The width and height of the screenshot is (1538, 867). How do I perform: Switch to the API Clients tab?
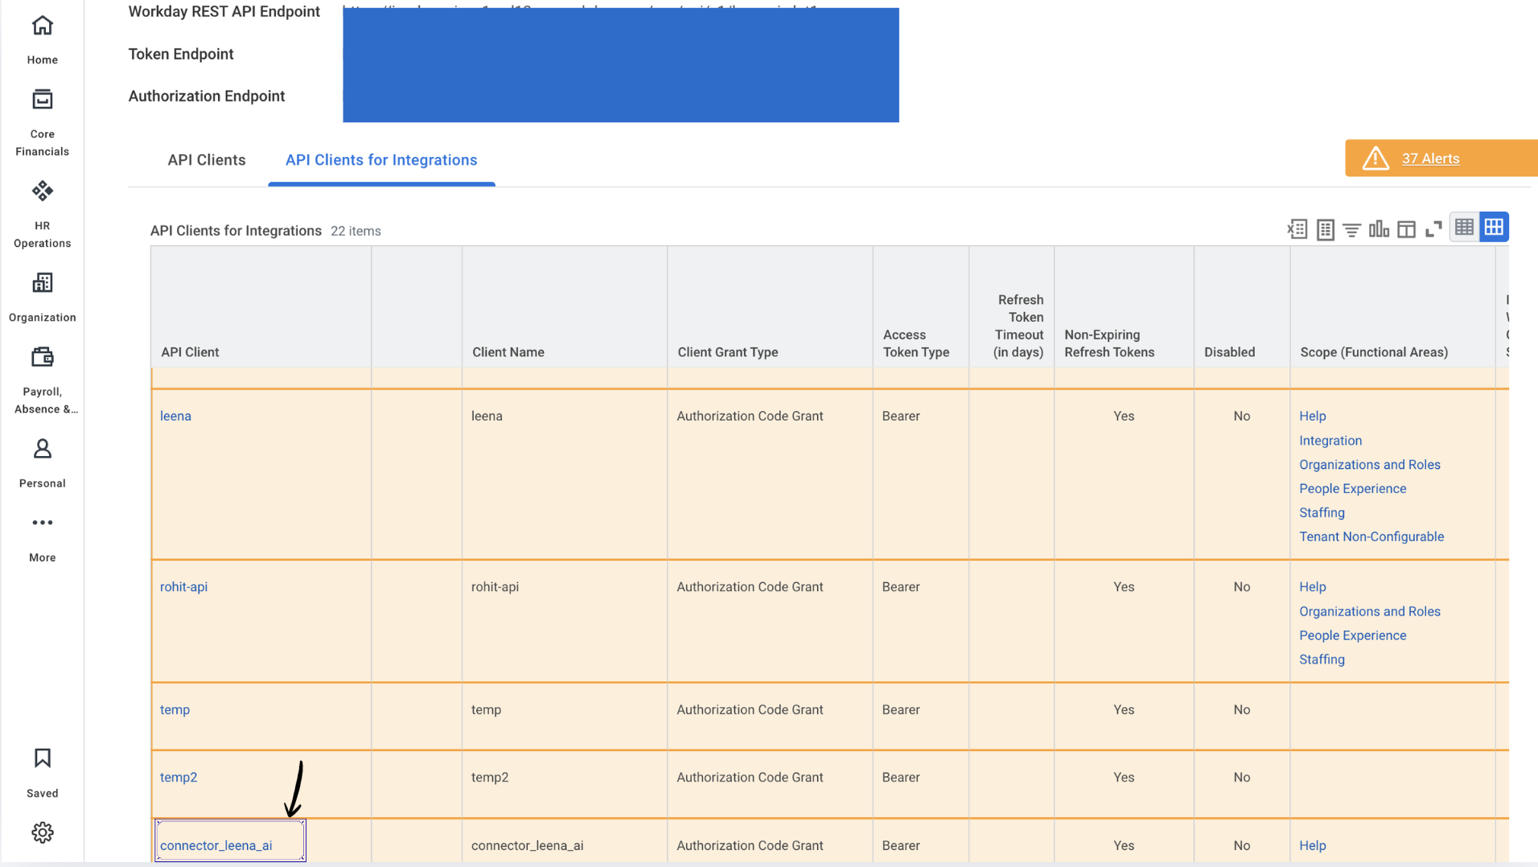207,160
